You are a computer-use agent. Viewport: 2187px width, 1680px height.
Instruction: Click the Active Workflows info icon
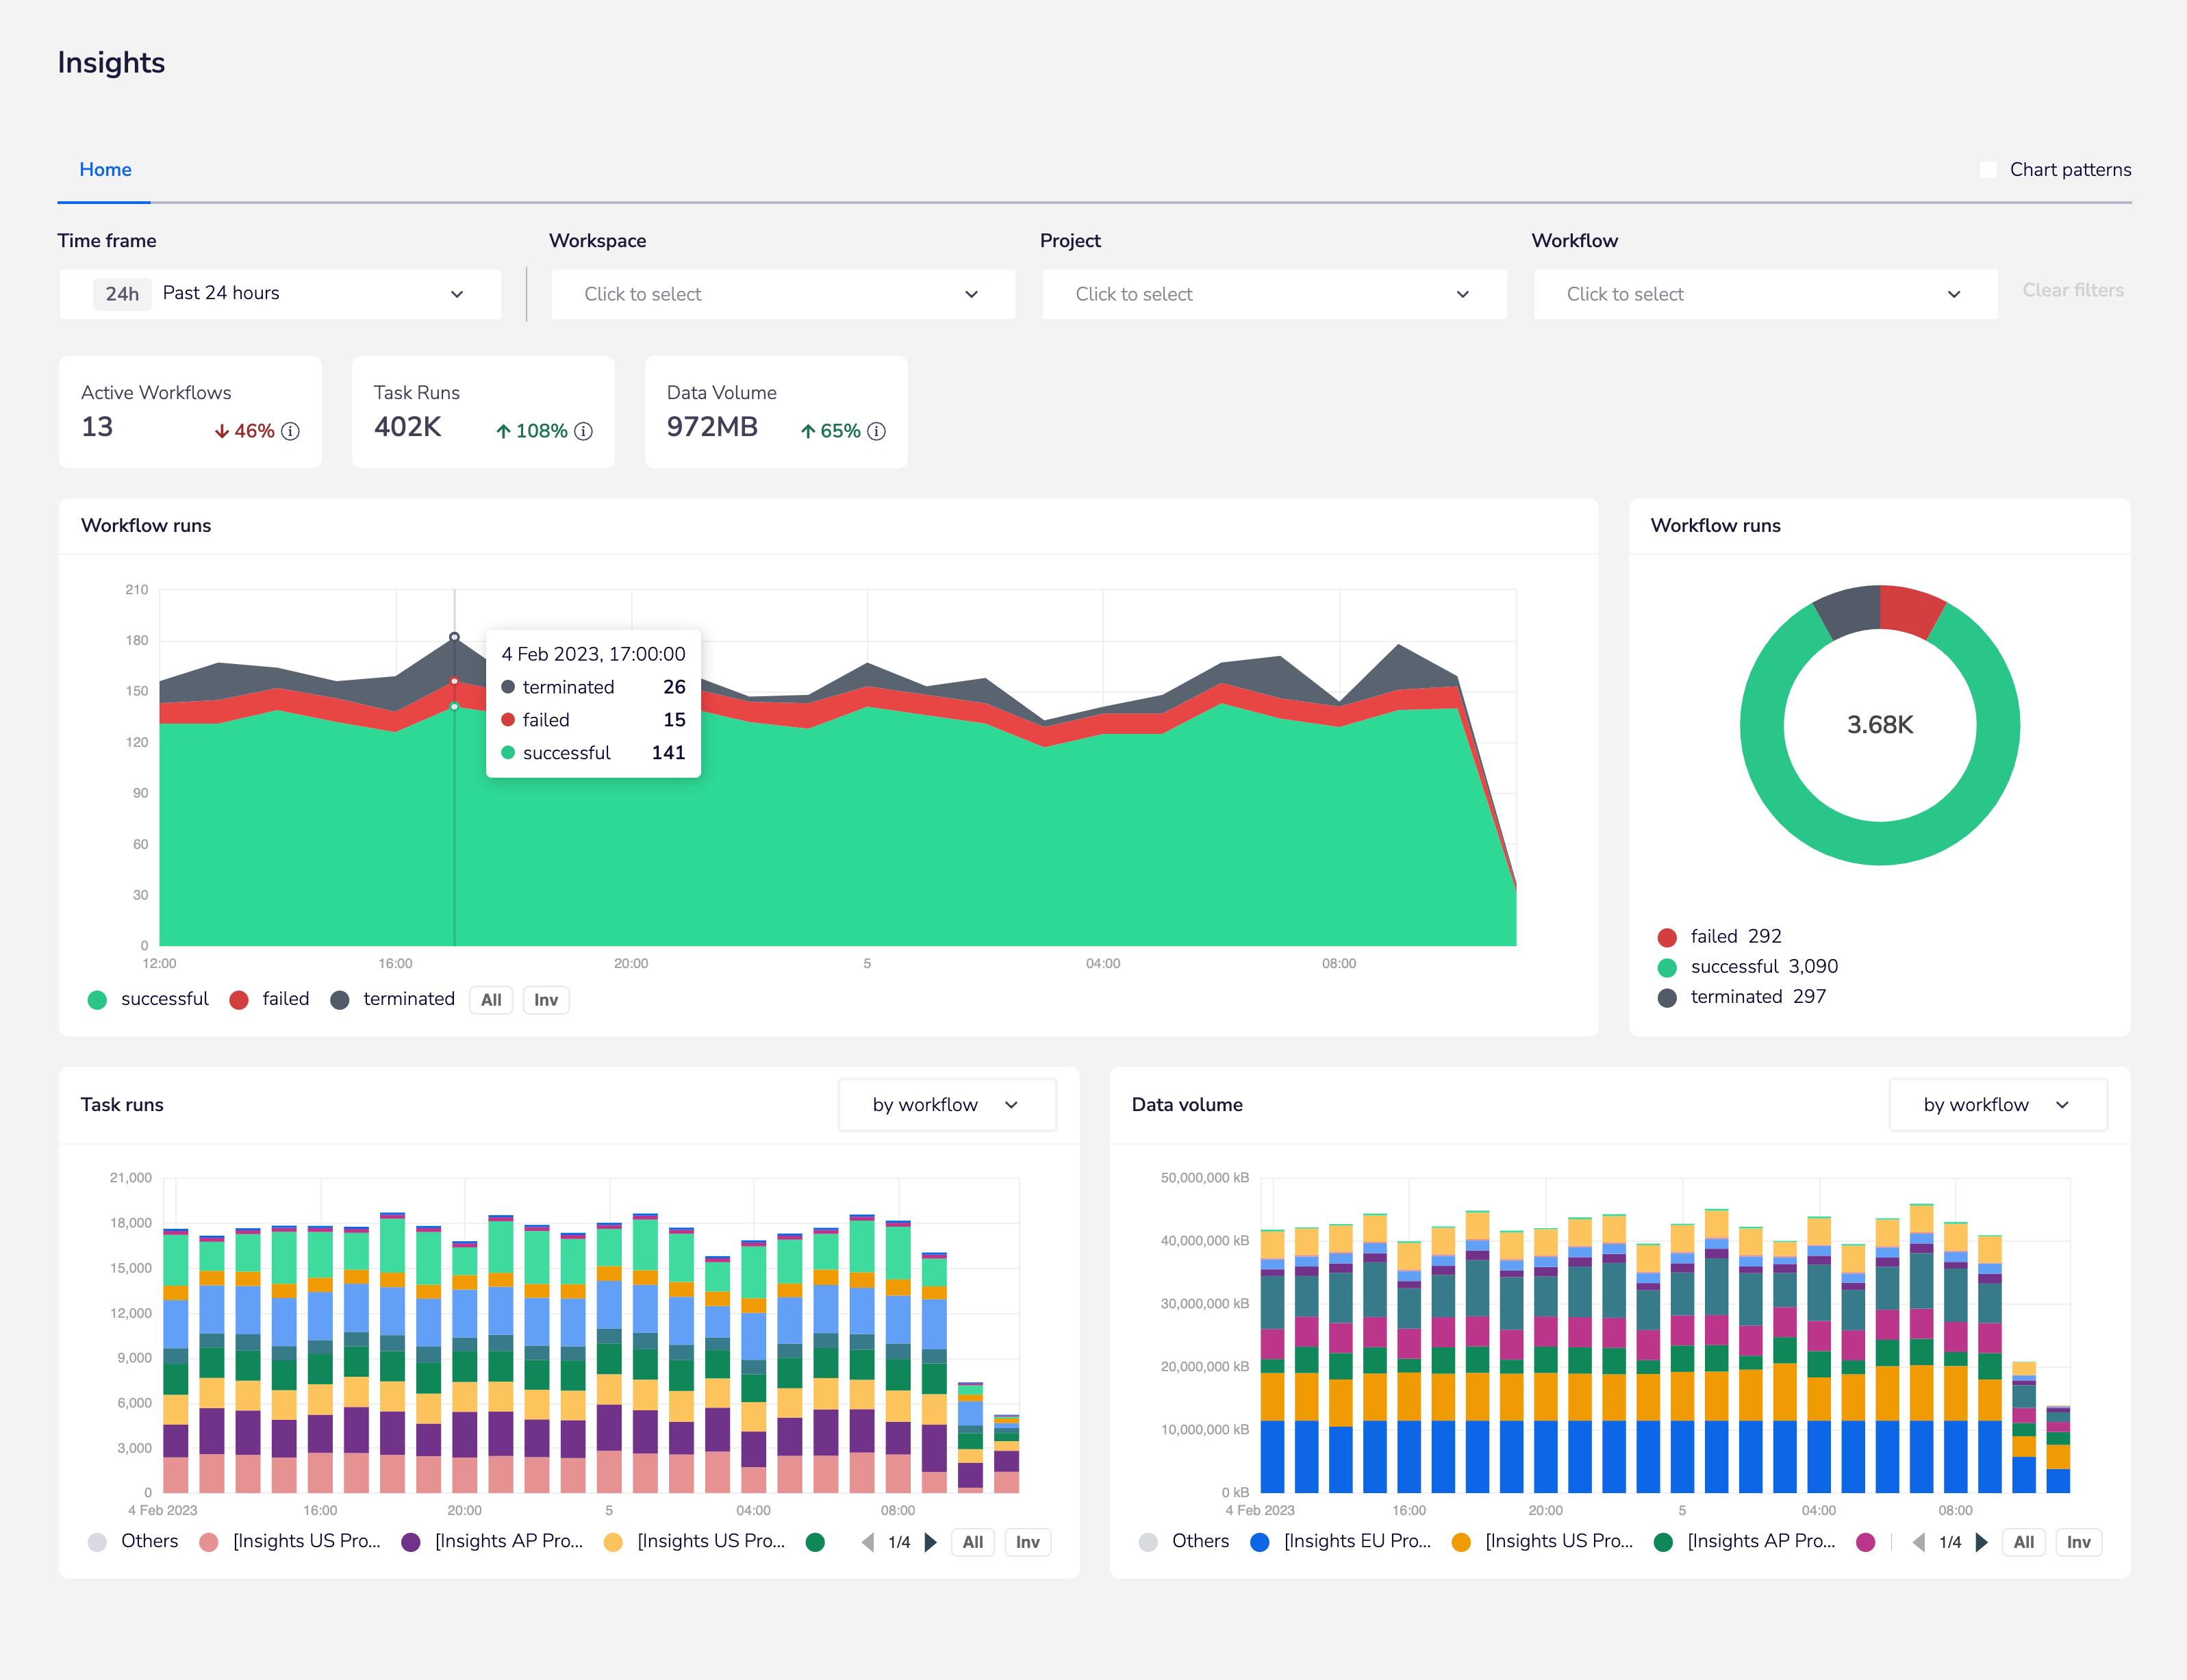291,432
